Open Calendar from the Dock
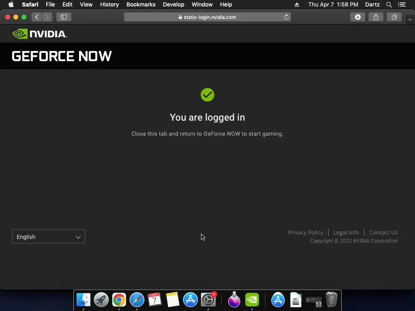415x311 pixels. click(154, 300)
